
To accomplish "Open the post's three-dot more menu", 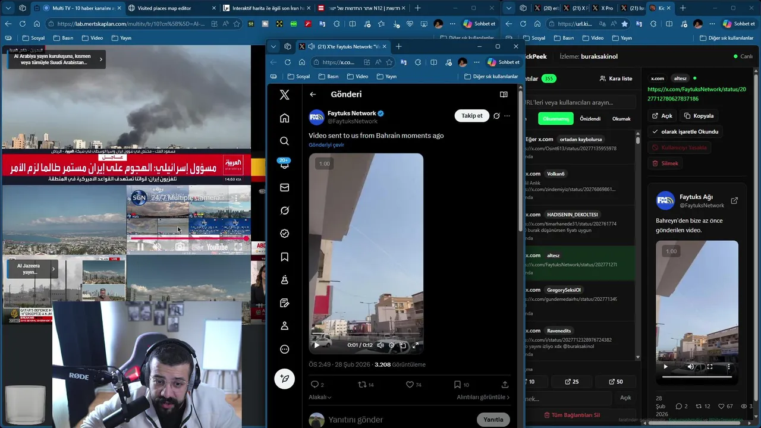I will pos(507,116).
